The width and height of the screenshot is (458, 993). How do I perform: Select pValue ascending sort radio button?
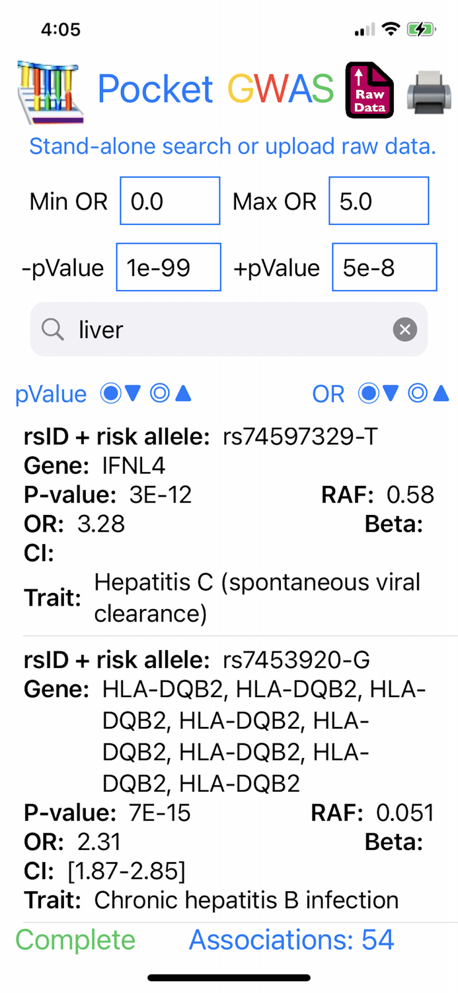171,394
